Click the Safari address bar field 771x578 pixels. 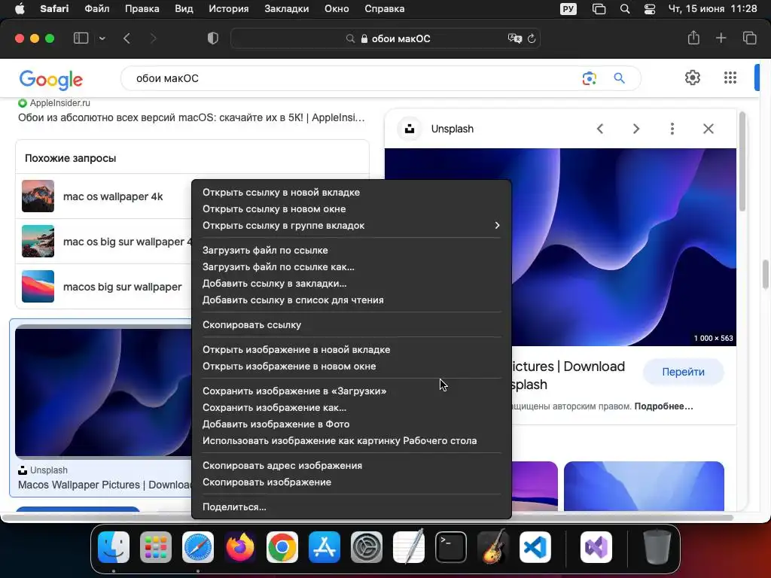click(x=385, y=38)
